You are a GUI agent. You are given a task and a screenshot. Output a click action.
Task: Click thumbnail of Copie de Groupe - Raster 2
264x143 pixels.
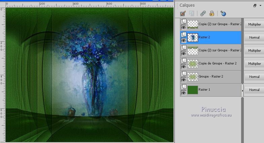pos(193,64)
